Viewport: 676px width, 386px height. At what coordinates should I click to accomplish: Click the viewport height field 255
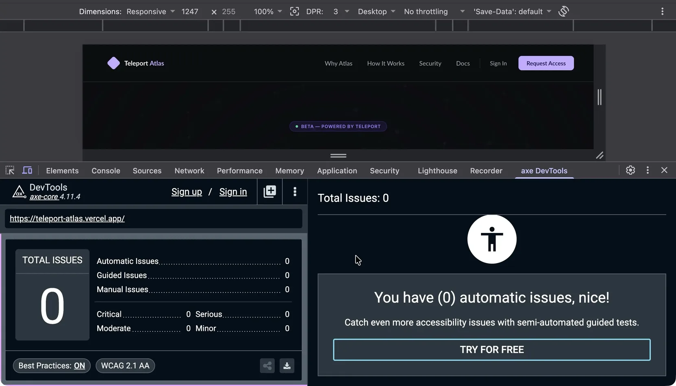(x=229, y=11)
